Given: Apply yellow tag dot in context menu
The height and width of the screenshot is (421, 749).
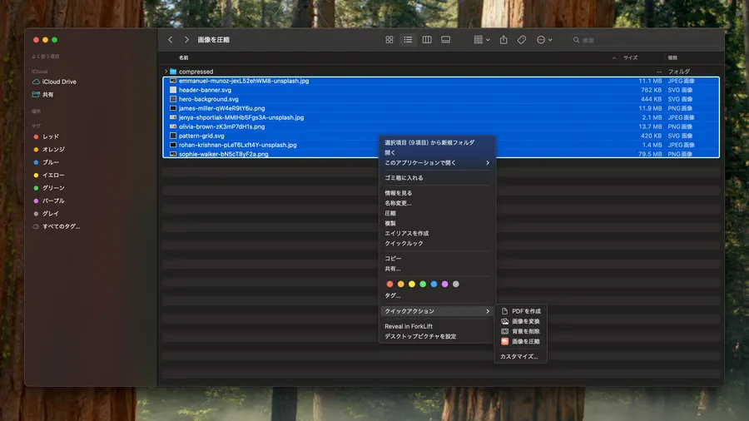Looking at the screenshot, I should [412, 284].
